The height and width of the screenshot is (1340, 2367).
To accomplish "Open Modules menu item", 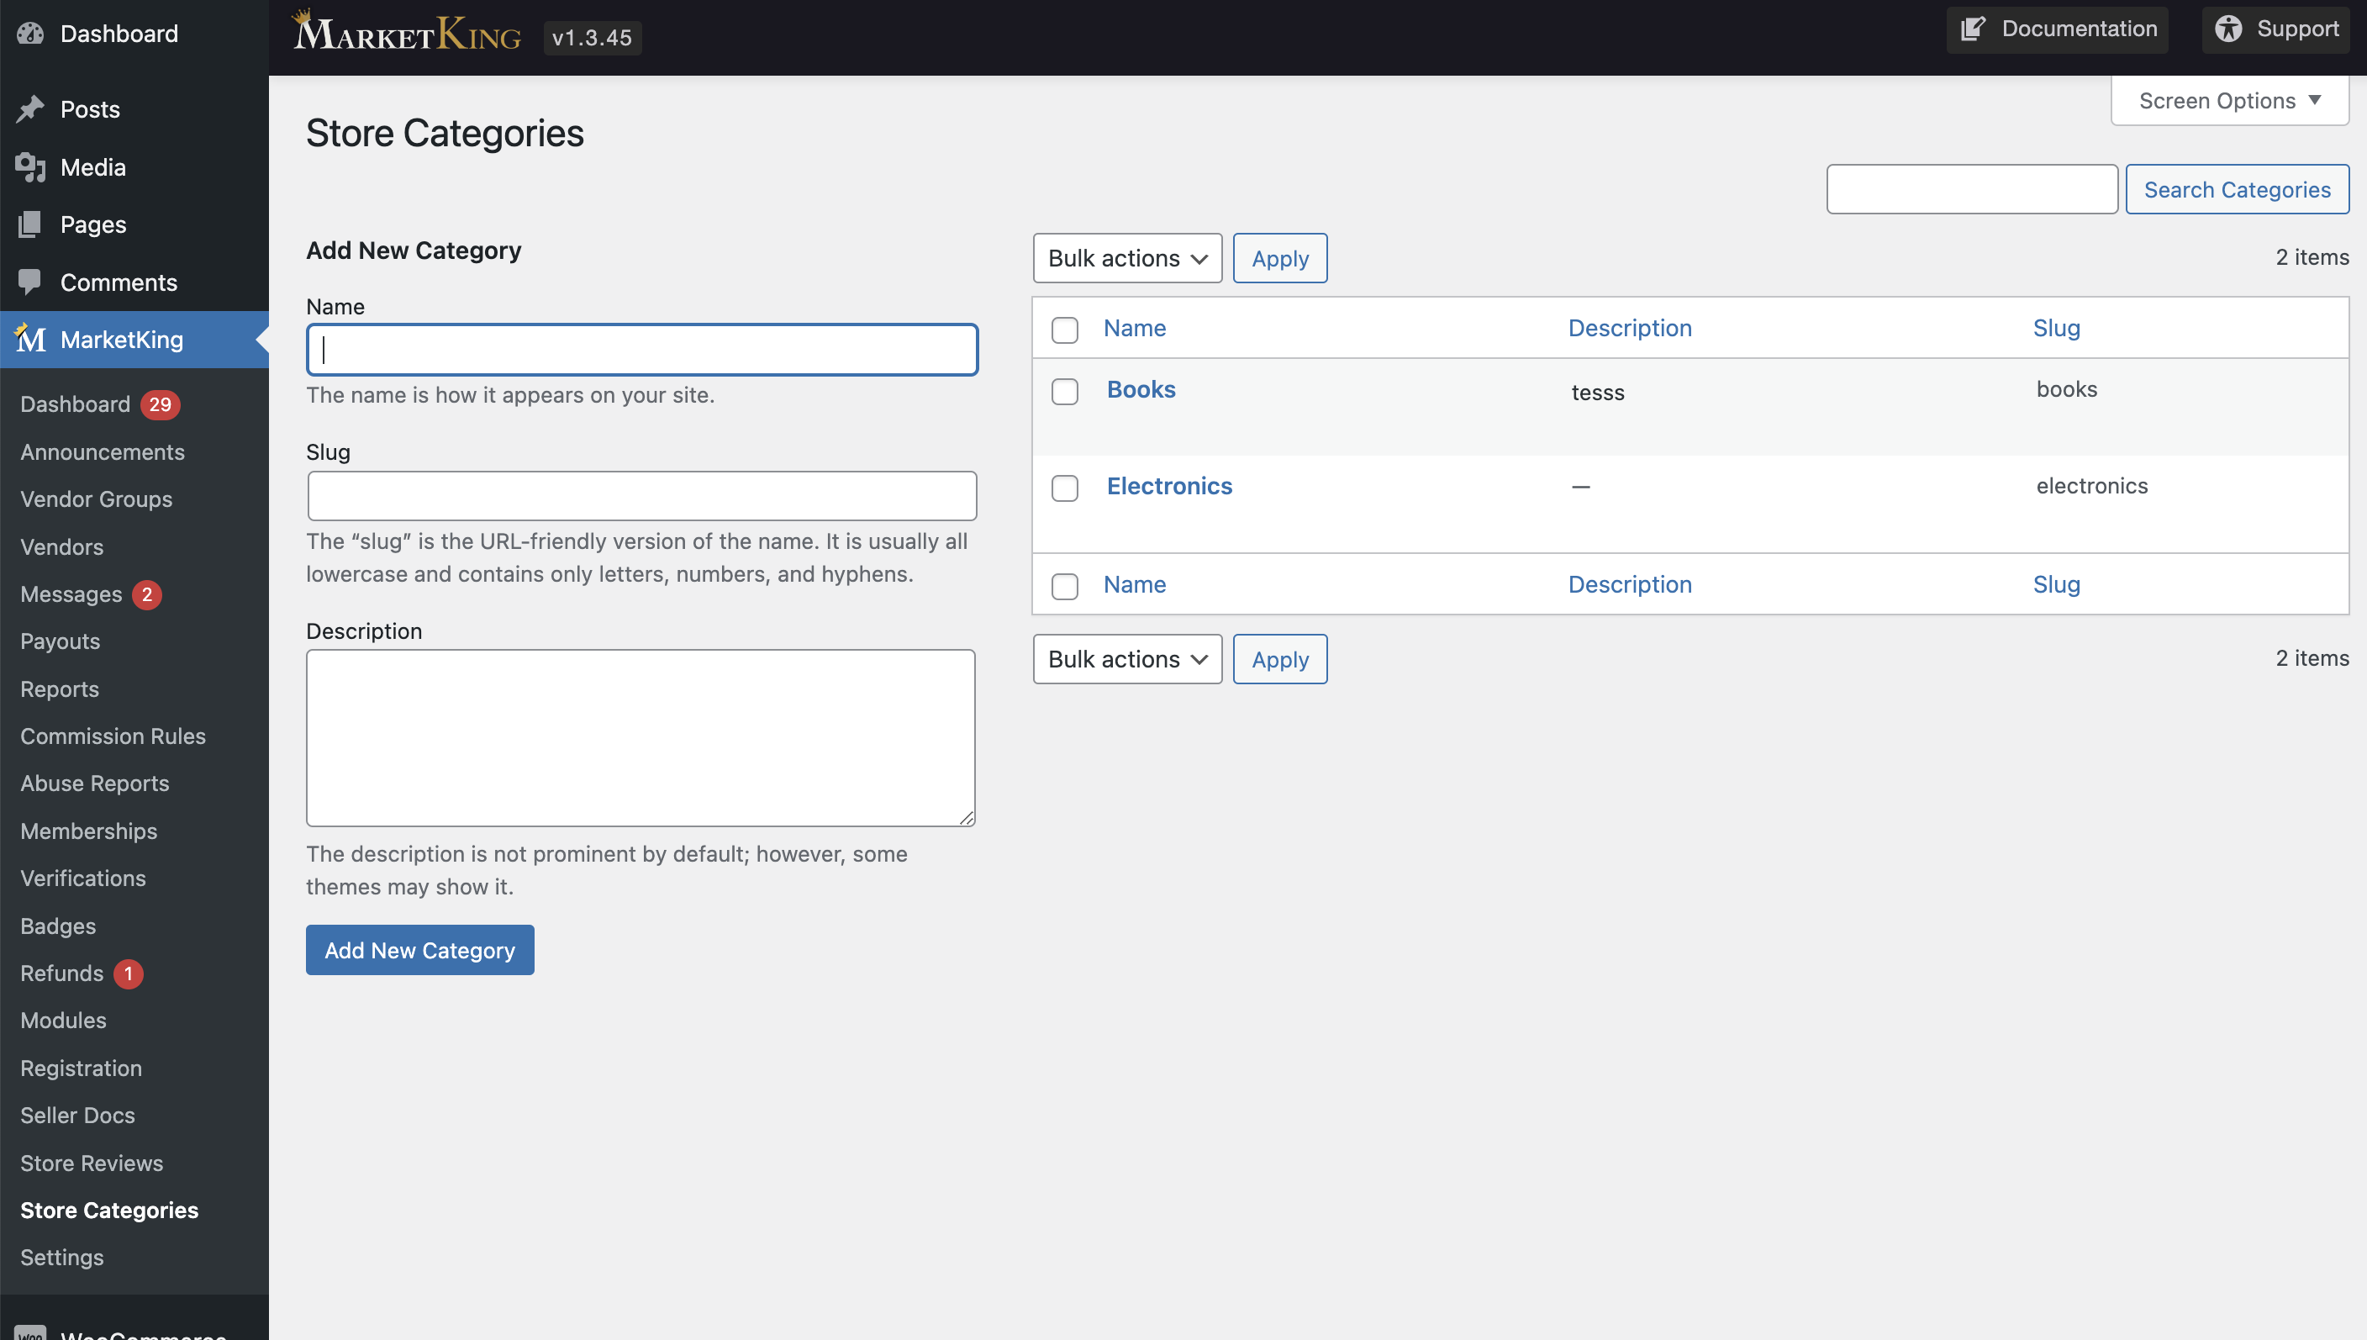I will click(64, 1021).
